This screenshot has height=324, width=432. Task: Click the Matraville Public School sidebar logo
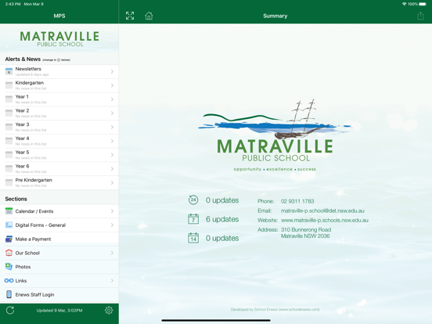pos(59,39)
